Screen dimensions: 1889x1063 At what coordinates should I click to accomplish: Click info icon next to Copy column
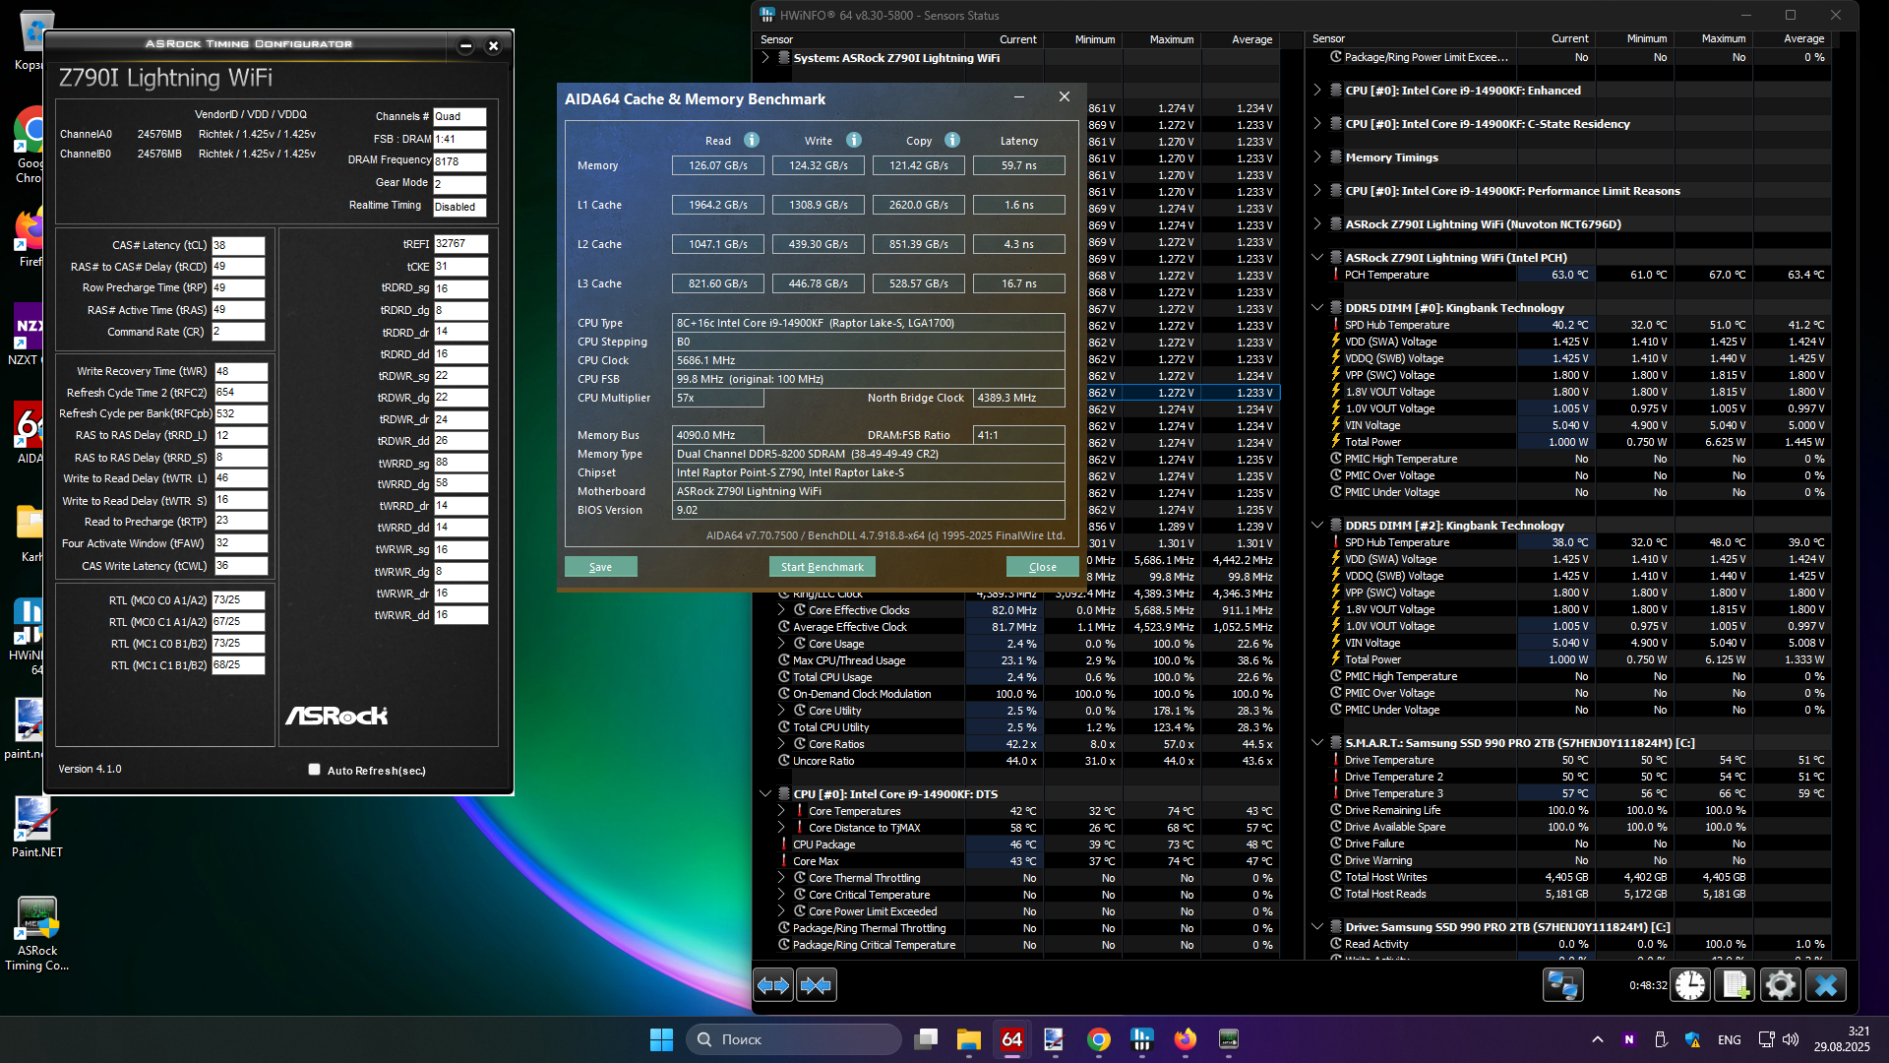click(x=952, y=141)
